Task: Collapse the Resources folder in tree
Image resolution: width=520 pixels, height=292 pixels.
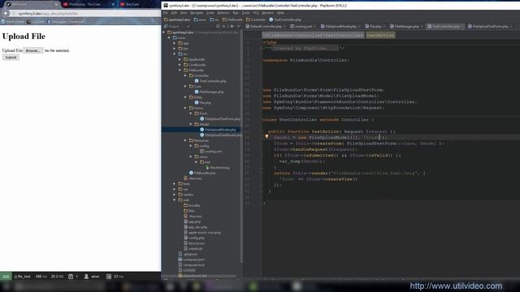Action: (x=185, y=140)
